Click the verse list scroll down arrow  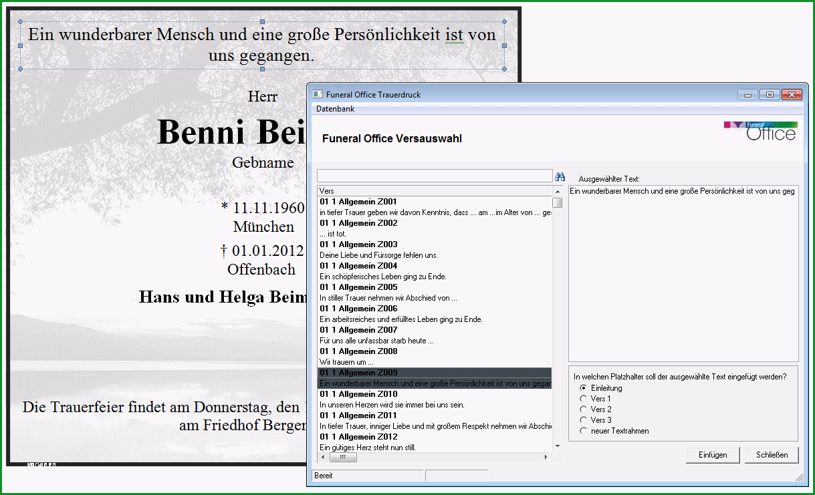(x=558, y=446)
